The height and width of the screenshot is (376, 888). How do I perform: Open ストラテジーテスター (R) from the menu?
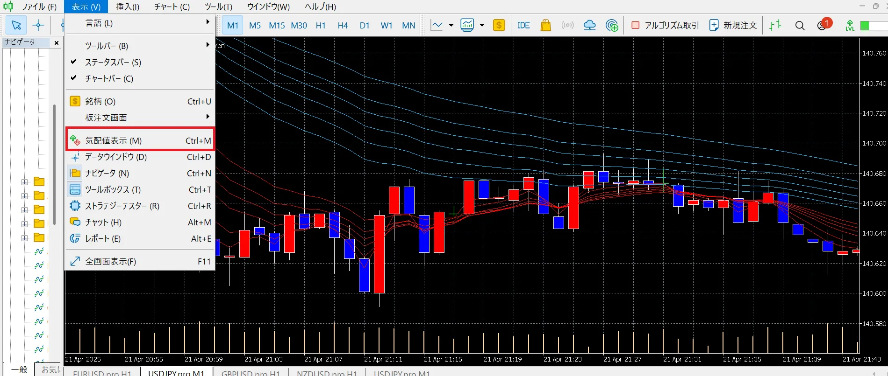tap(140, 206)
